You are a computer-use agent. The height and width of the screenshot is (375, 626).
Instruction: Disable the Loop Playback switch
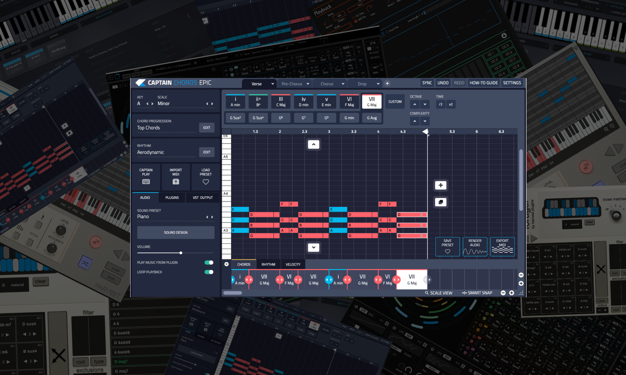[x=209, y=272]
